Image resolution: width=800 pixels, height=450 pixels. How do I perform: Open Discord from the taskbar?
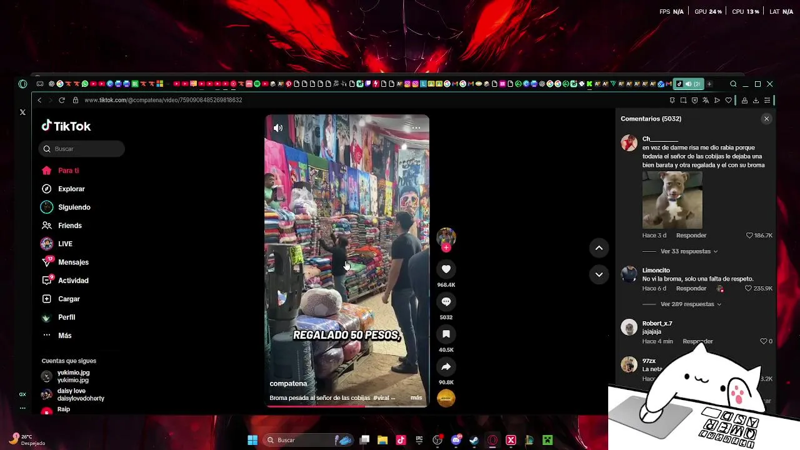click(x=456, y=440)
